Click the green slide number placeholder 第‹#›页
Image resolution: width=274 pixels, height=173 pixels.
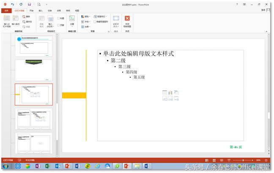click(x=236, y=147)
